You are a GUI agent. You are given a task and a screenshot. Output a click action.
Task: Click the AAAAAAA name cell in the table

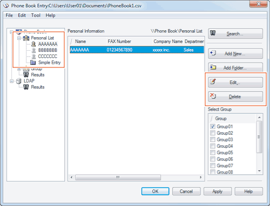click(x=79, y=50)
